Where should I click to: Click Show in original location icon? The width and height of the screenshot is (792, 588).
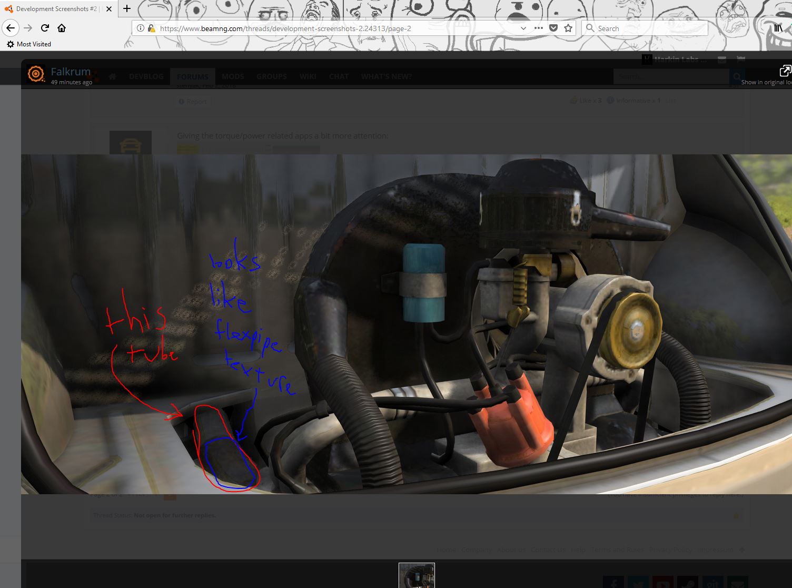click(x=785, y=71)
